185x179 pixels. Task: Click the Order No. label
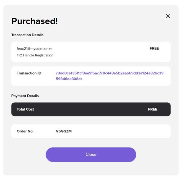25,131
